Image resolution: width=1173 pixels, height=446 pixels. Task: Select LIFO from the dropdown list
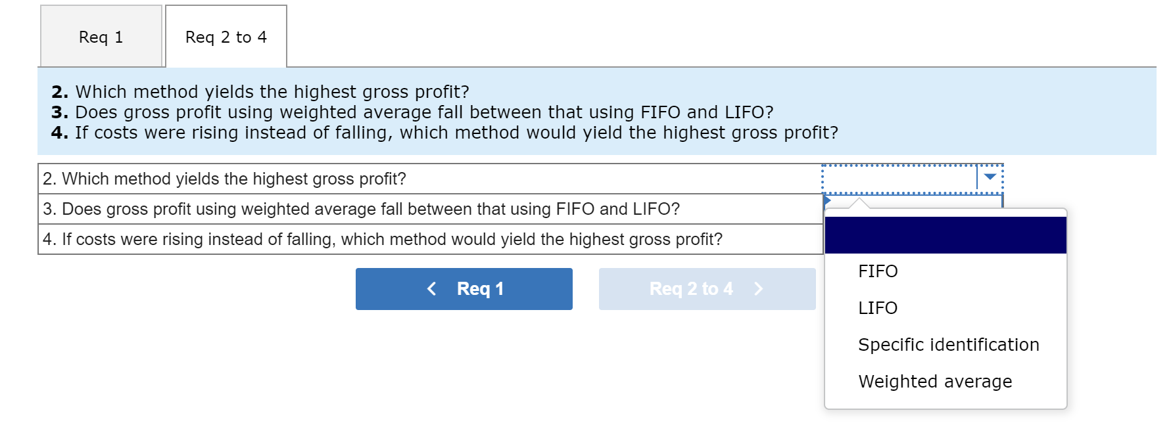point(877,308)
